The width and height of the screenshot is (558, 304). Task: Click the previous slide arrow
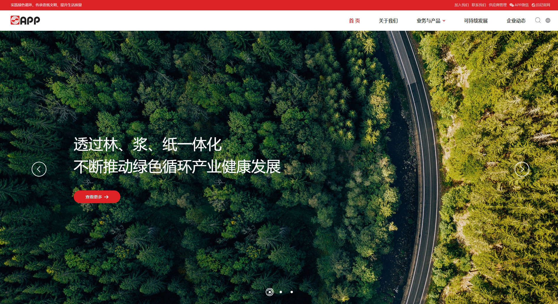39,169
